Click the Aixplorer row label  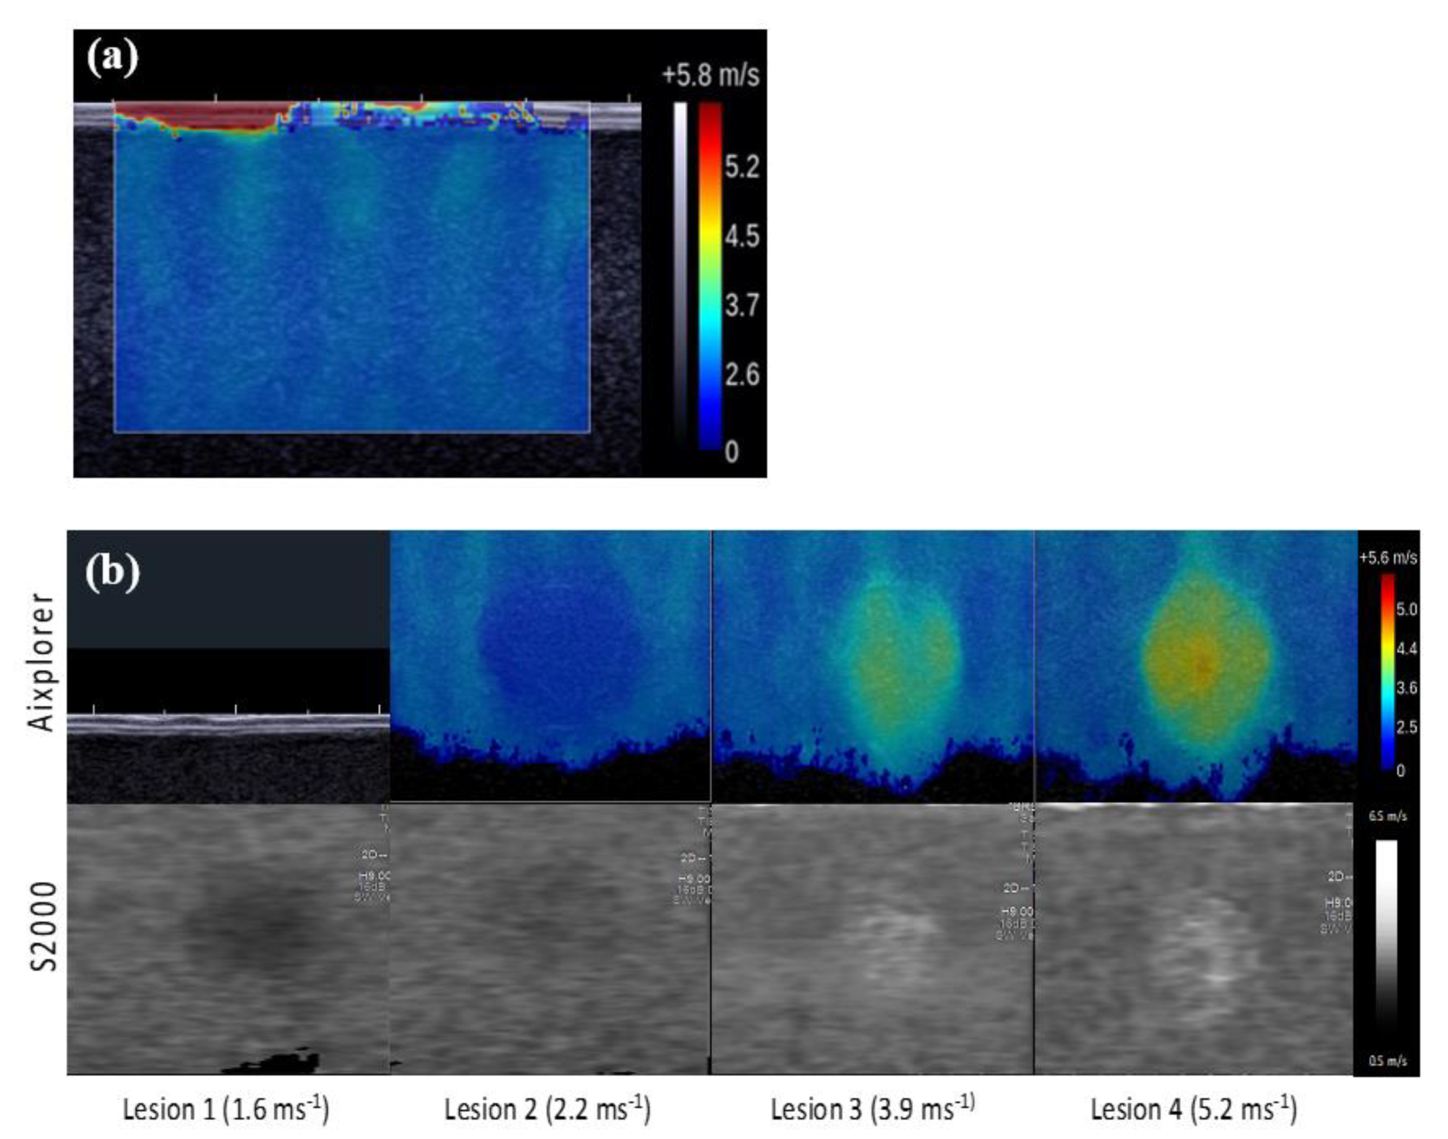click(43, 662)
